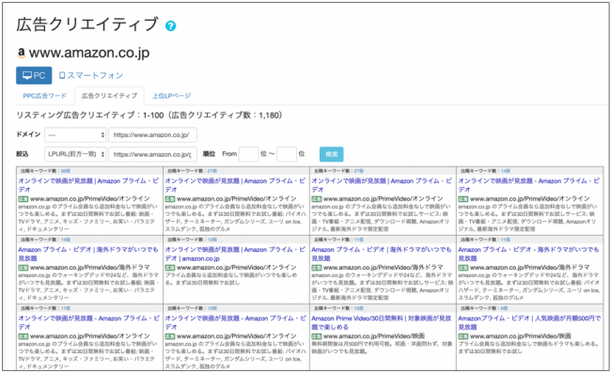
Task: Focus the ドメイン URL input field
Action: [152, 135]
